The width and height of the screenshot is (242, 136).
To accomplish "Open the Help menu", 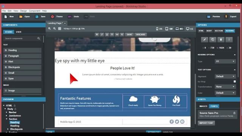I will coord(45,11).
